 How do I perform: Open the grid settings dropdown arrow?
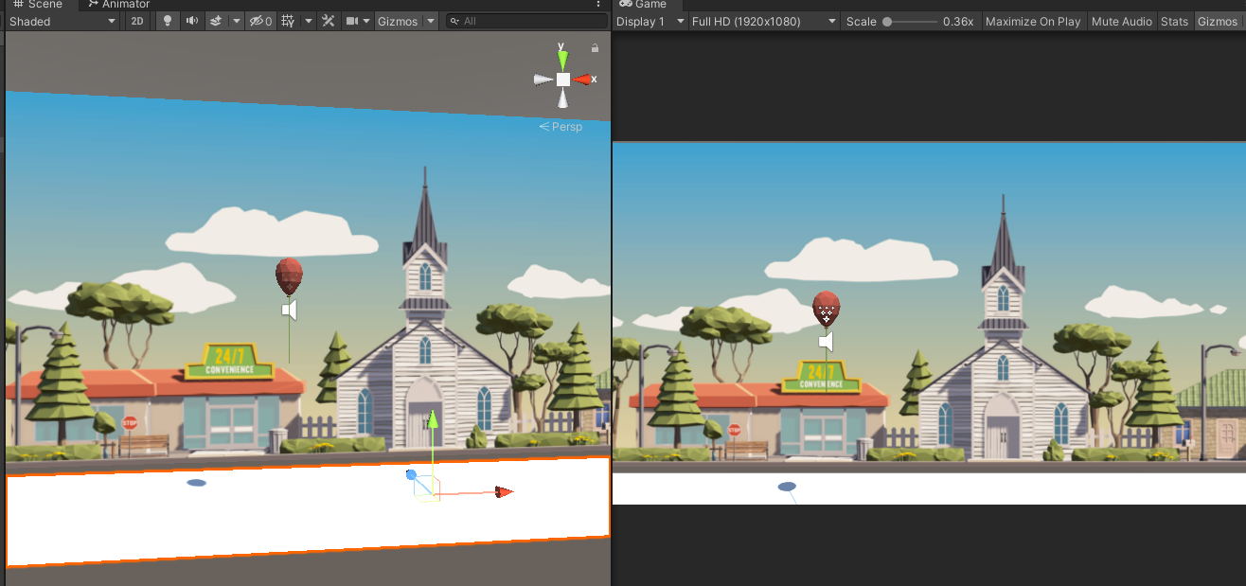coord(308,21)
